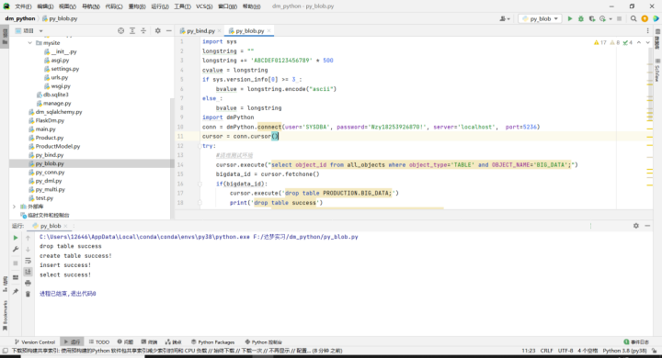This screenshot has height=358, width=662.
Task: Go to next highlighted error arrow
Action: click(647, 42)
